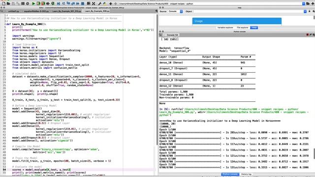Click the green Run file button
The height and width of the screenshot is (177, 315).
[33, 3]
